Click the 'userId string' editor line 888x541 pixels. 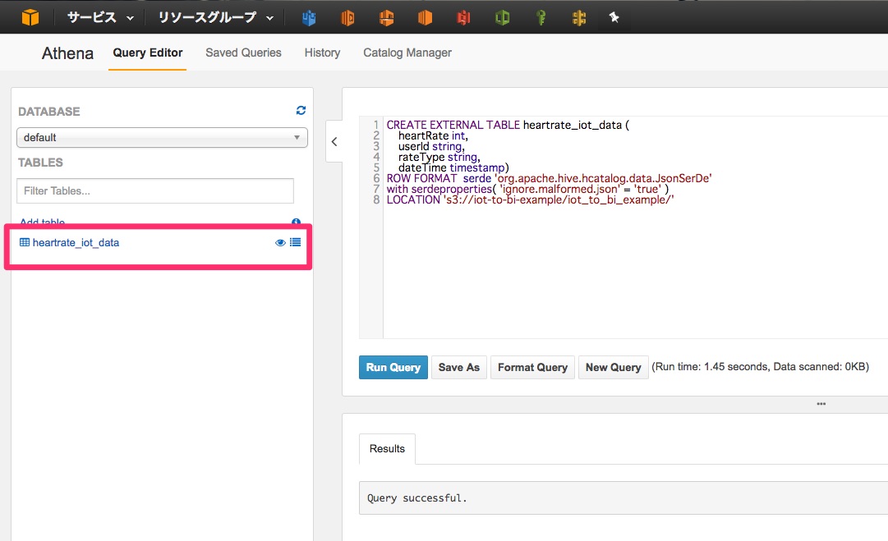pyautogui.click(x=431, y=147)
